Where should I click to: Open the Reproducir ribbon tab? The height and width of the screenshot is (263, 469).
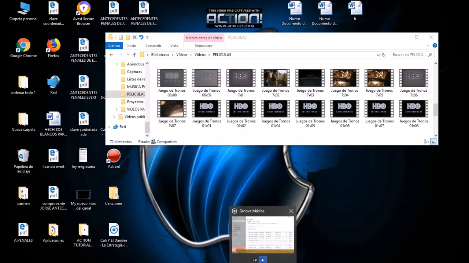(x=204, y=46)
